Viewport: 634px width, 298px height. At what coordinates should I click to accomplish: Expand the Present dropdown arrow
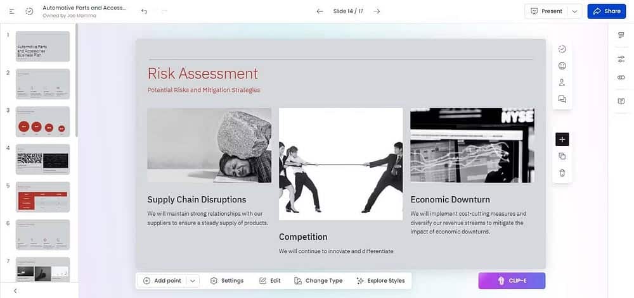[574, 11]
